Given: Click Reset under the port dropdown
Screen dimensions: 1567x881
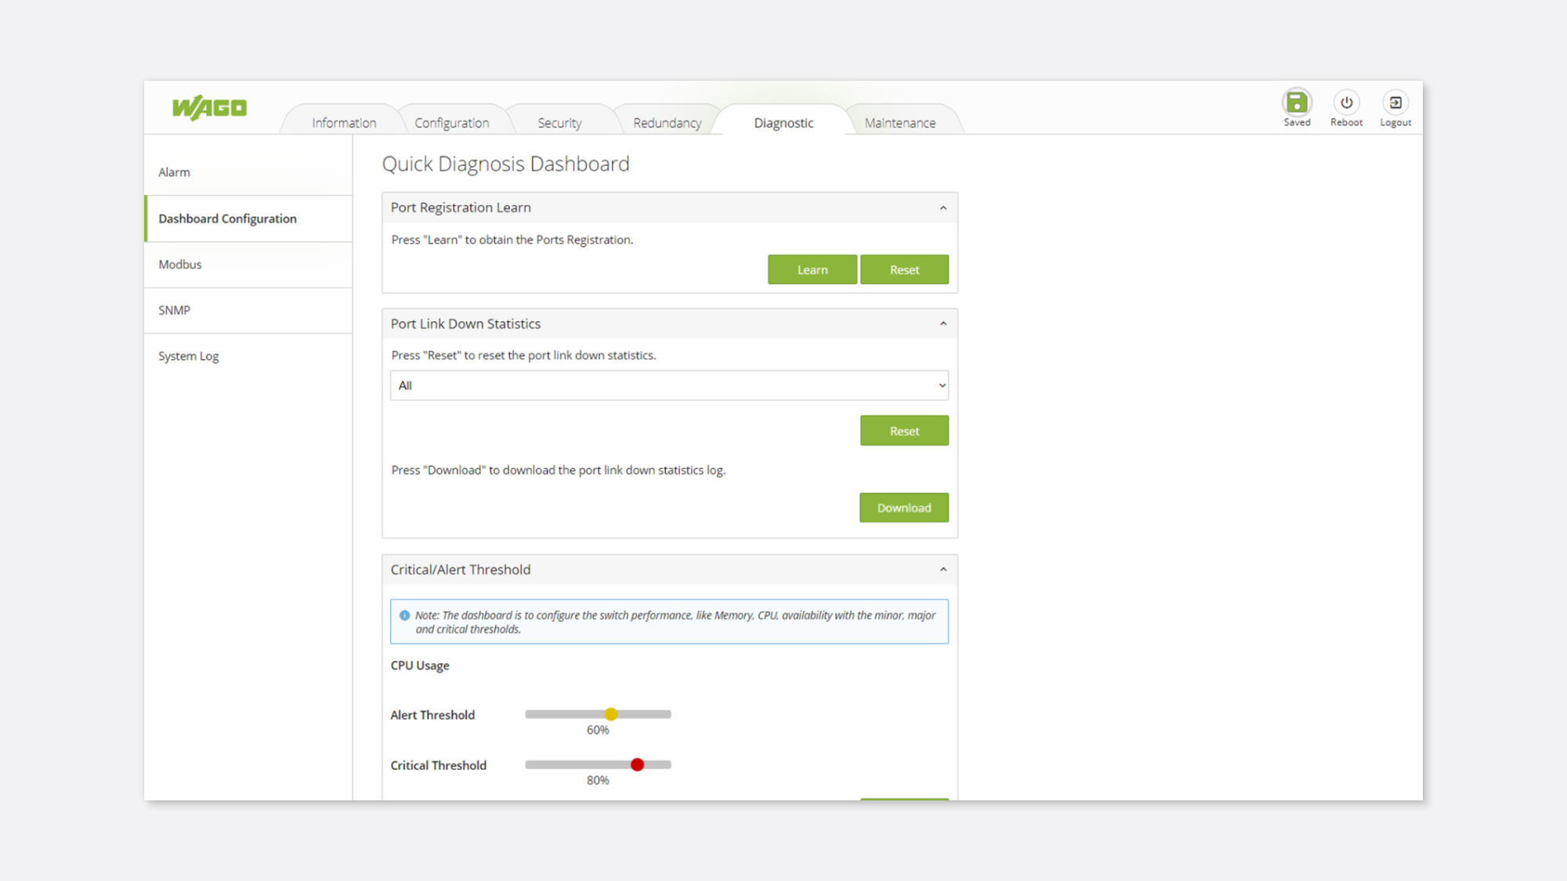Looking at the screenshot, I should pos(904,431).
